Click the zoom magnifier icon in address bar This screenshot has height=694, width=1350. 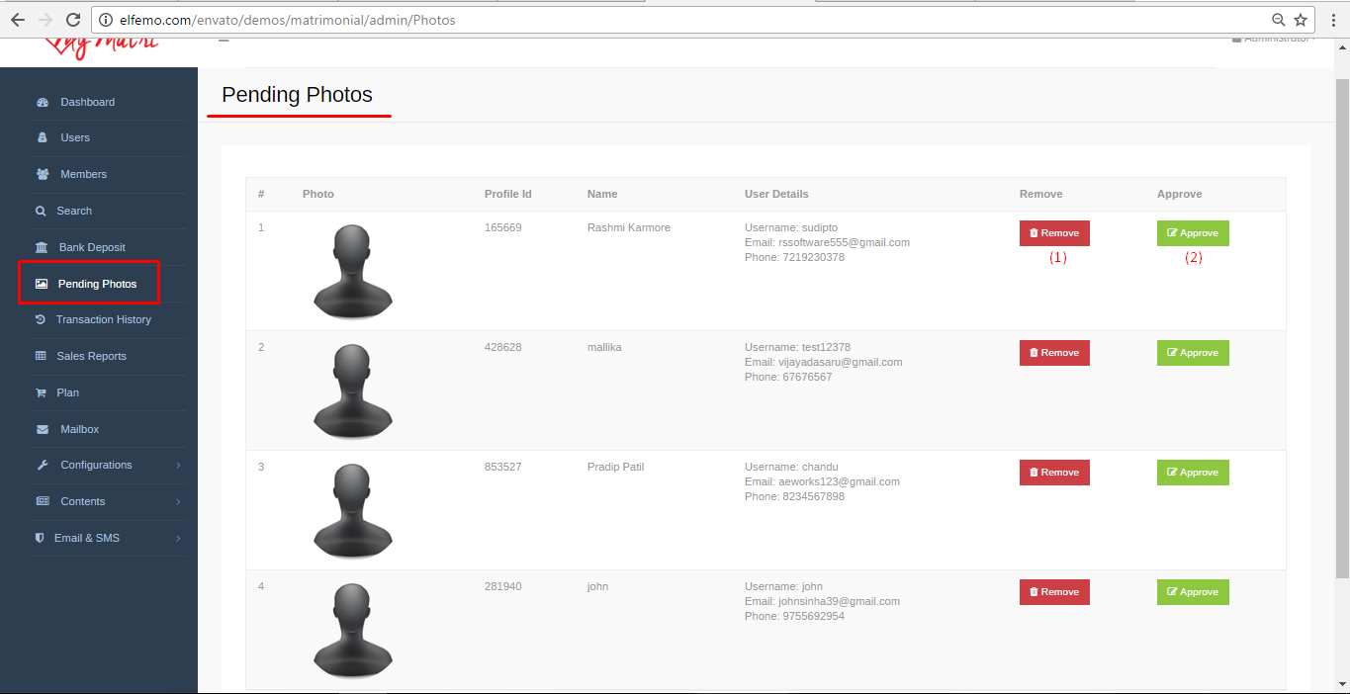click(1279, 20)
